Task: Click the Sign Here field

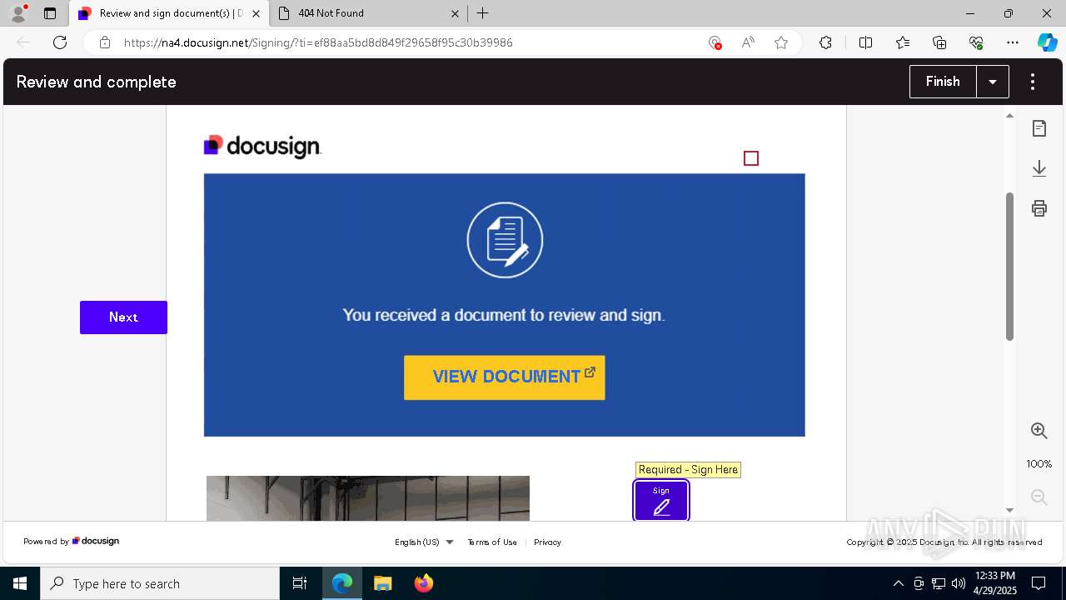Action: point(661,501)
